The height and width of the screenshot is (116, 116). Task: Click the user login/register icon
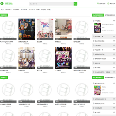click(x=98, y=4)
